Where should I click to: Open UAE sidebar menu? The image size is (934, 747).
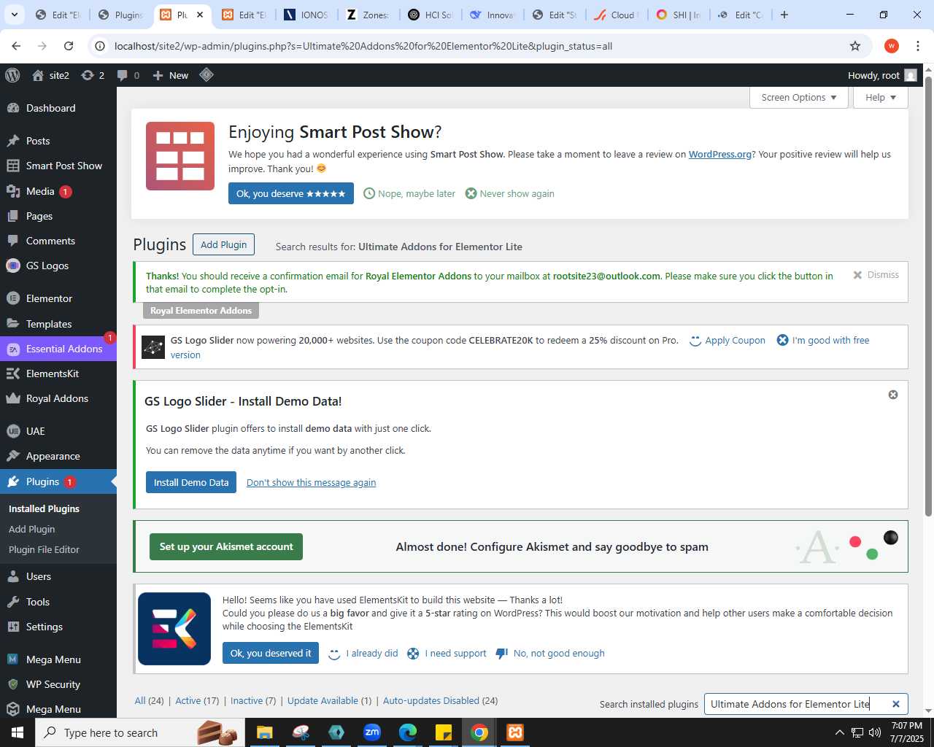tap(58, 431)
